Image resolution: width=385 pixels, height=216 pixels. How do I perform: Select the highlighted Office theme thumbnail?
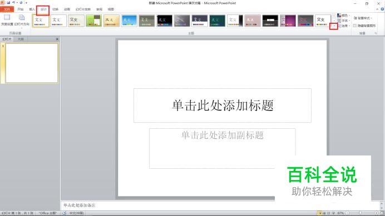pos(41,21)
